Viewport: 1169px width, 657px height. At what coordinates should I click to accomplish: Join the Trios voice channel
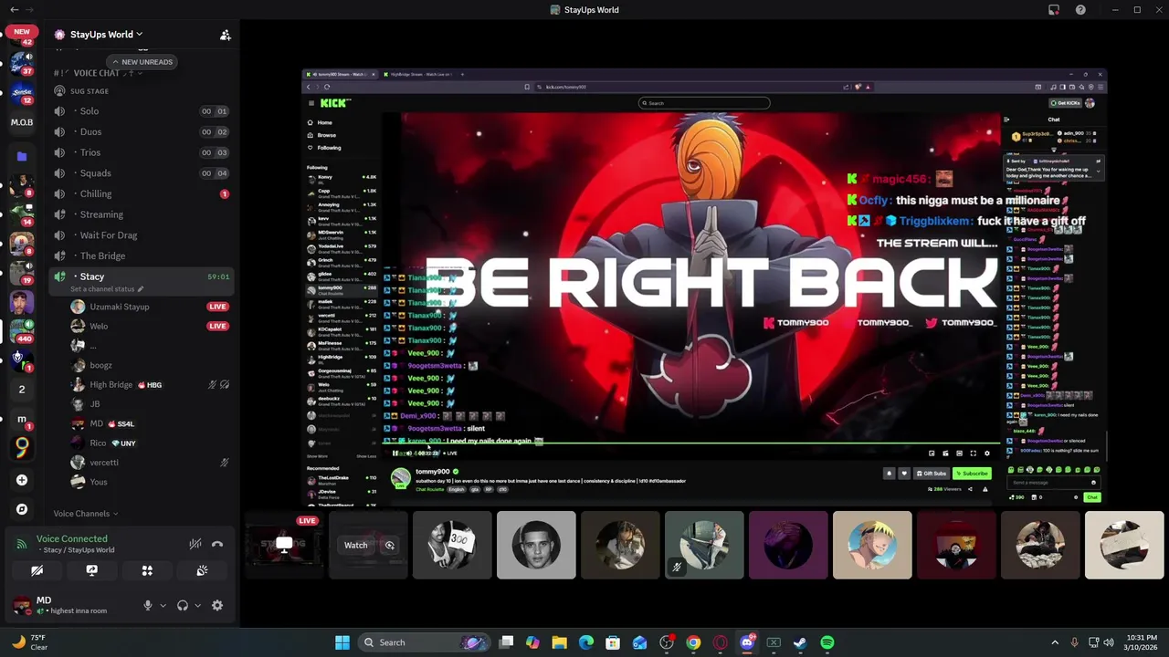[141, 152]
